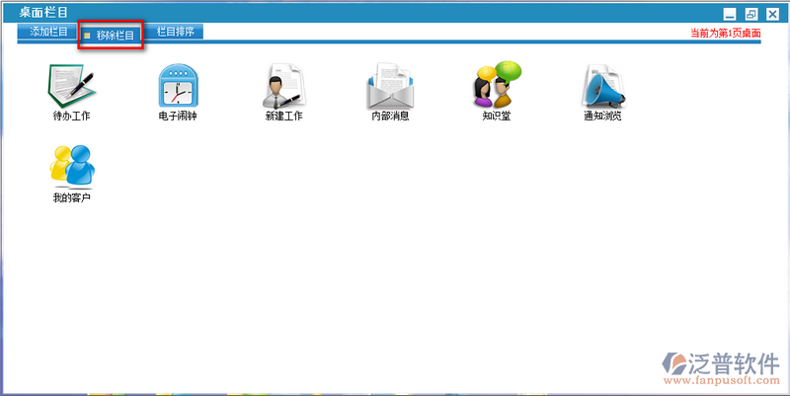Screen dimensions: 790x396
Task: Open the 内部消息 envelope icon
Action: pos(390,86)
